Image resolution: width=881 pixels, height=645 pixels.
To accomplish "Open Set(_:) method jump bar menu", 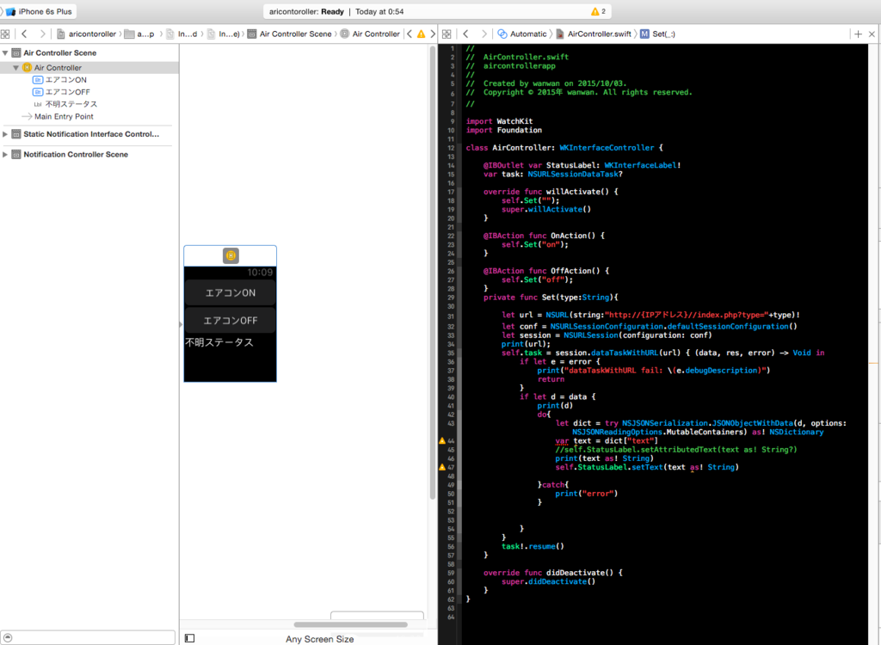I will point(657,34).
